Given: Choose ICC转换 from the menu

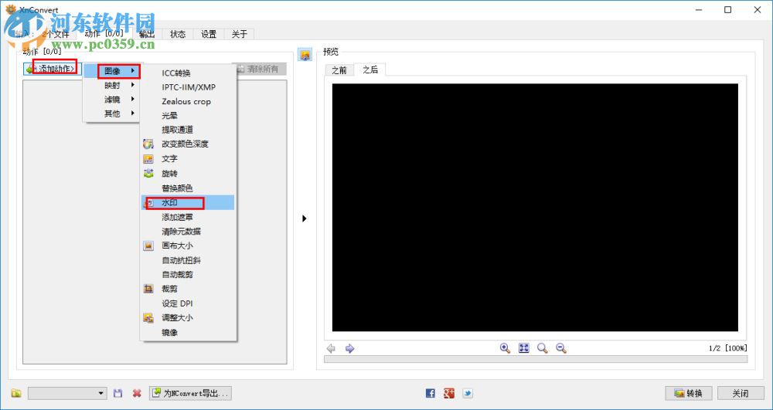Looking at the screenshot, I should click(x=176, y=73).
